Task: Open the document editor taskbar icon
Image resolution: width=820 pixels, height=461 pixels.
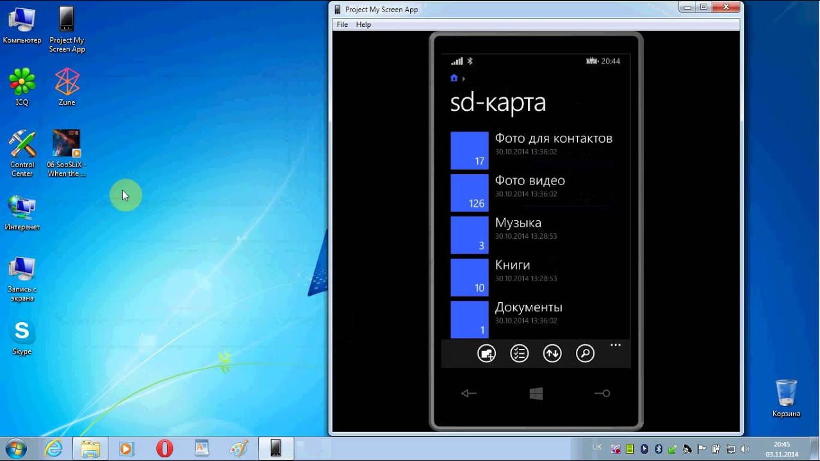Action: 202,449
